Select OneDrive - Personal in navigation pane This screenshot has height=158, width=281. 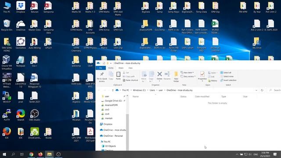112,136
